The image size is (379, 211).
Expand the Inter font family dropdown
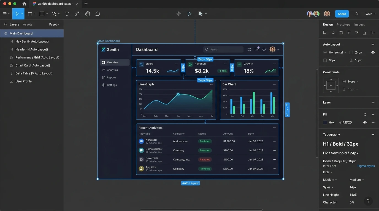tap(328, 172)
